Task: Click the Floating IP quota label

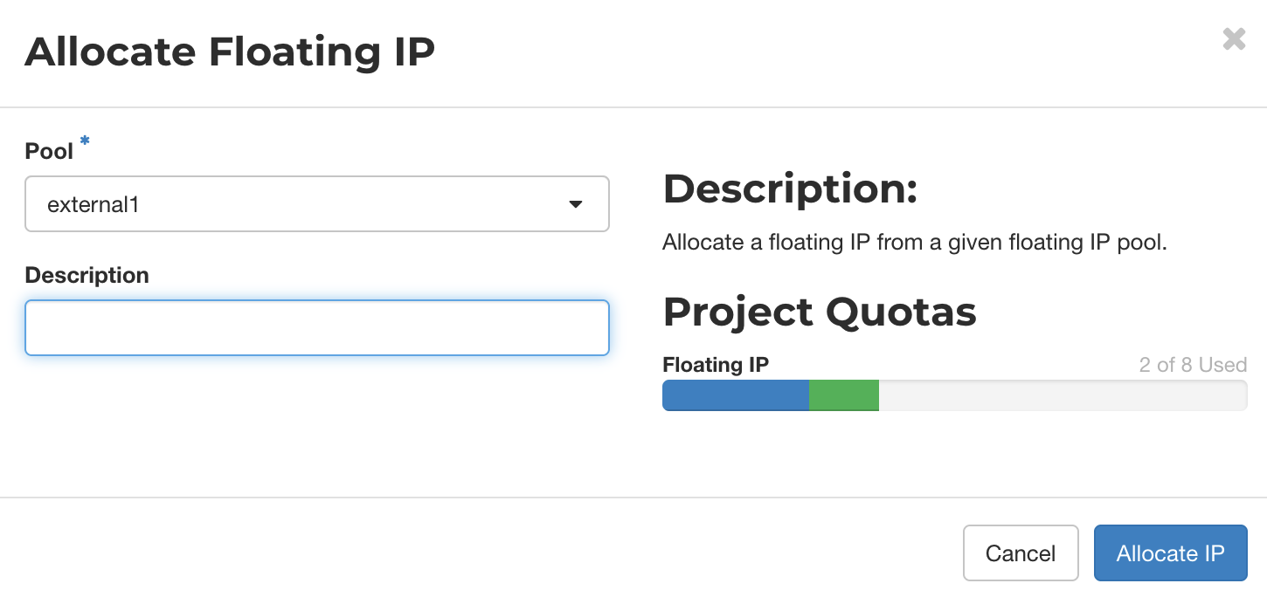Action: point(716,365)
